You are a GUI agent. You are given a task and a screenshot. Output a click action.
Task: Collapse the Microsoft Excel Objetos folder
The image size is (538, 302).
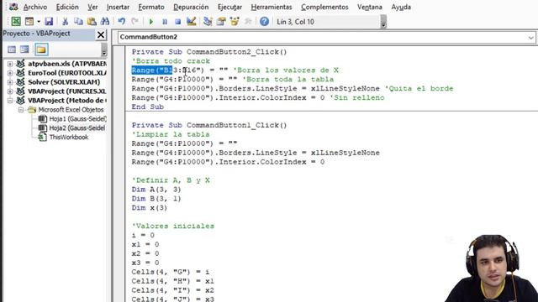point(21,110)
